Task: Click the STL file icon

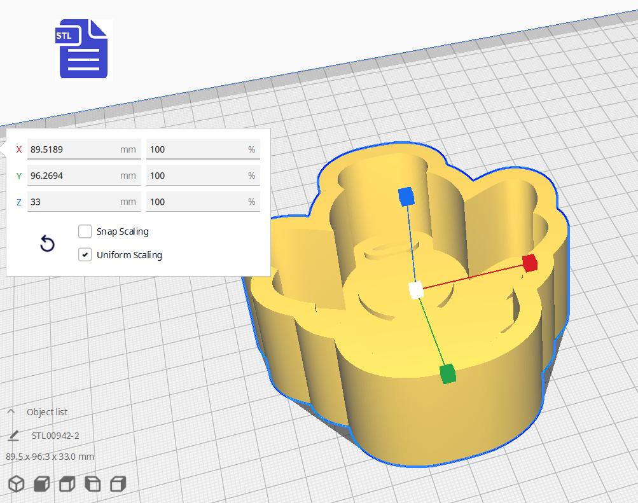Action: point(83,49)
